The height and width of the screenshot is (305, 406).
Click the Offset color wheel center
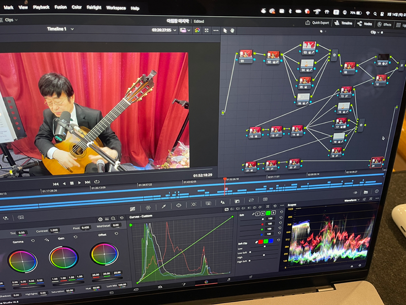105,254
